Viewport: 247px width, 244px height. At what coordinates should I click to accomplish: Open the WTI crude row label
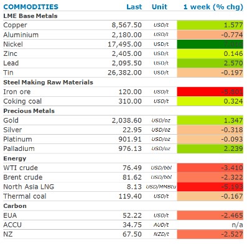coord(21,168)
